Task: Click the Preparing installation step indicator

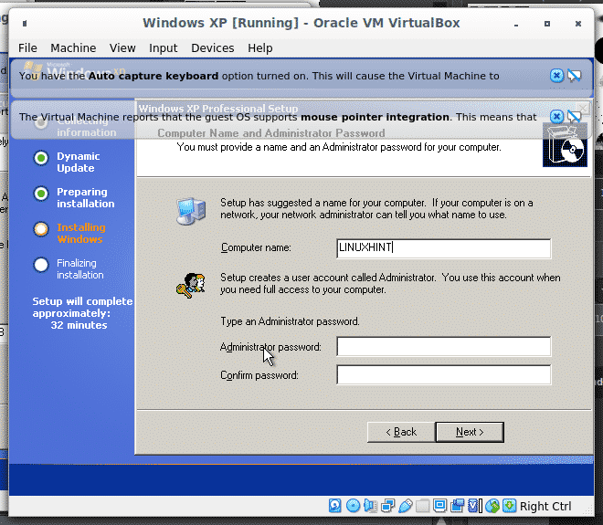Action: (41, 194)
